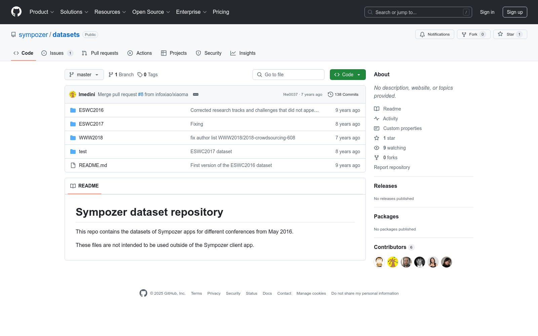Image resolution: width=538 pixels, height=336 pixels.
Task: Click the Go to file search box
Action: point(289,75)
